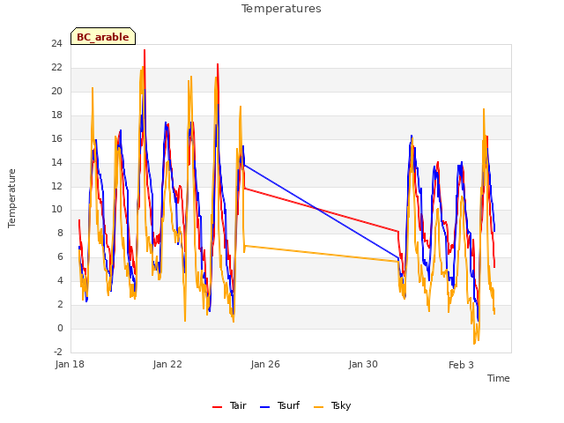Click the Temperature y-axis title
The height and width of the screenshot is (423, 564).
point(11,198)
